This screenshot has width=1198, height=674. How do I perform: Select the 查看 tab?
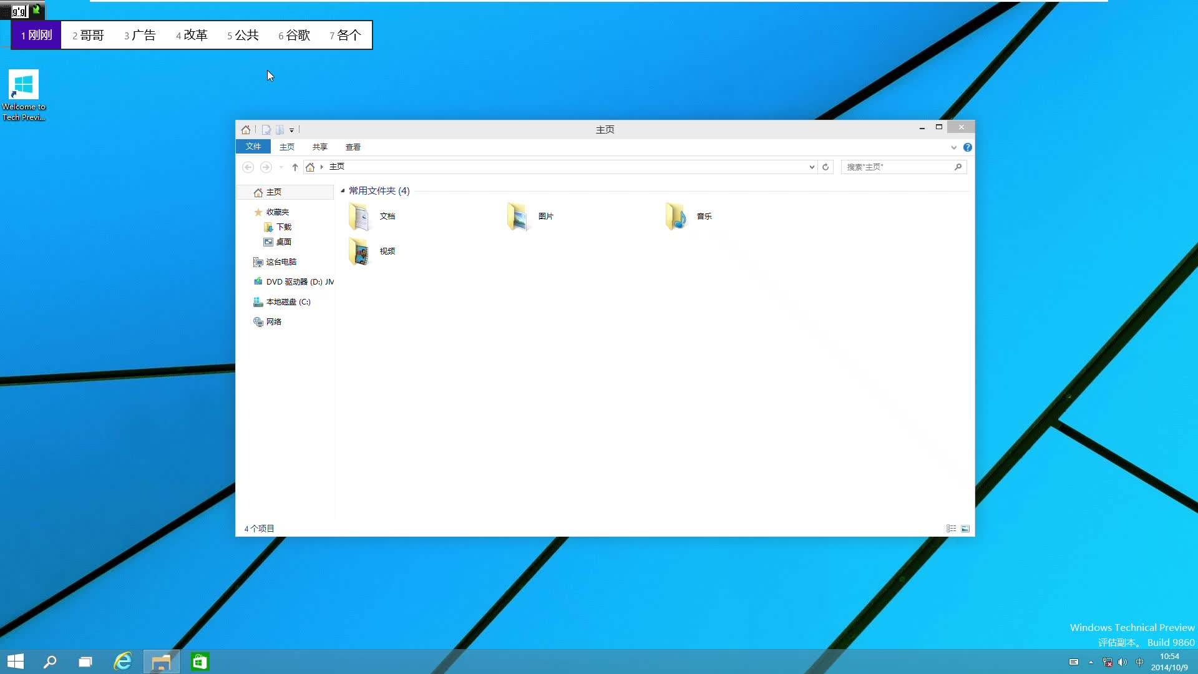352,147
